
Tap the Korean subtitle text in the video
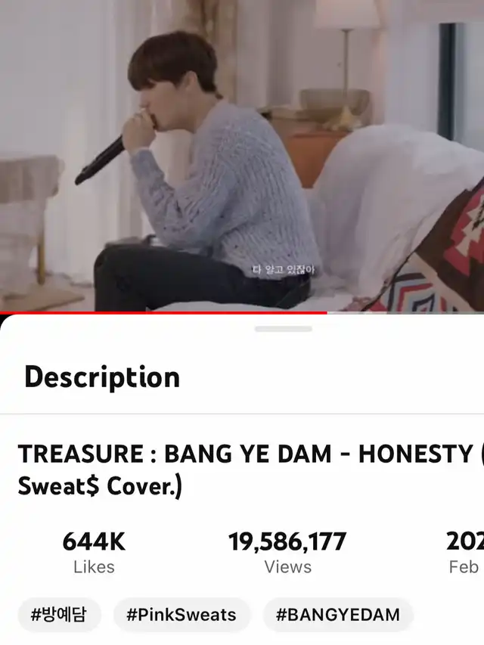(284, 270)
